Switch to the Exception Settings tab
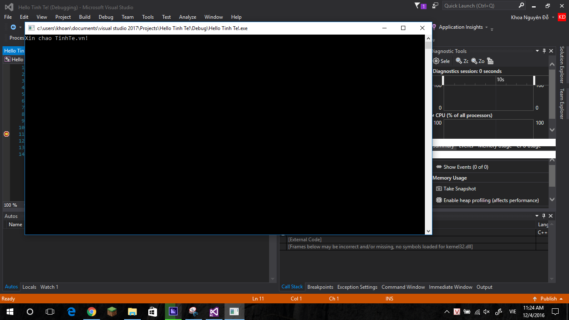This screenshot has width=569, height=320. point(357,287)
